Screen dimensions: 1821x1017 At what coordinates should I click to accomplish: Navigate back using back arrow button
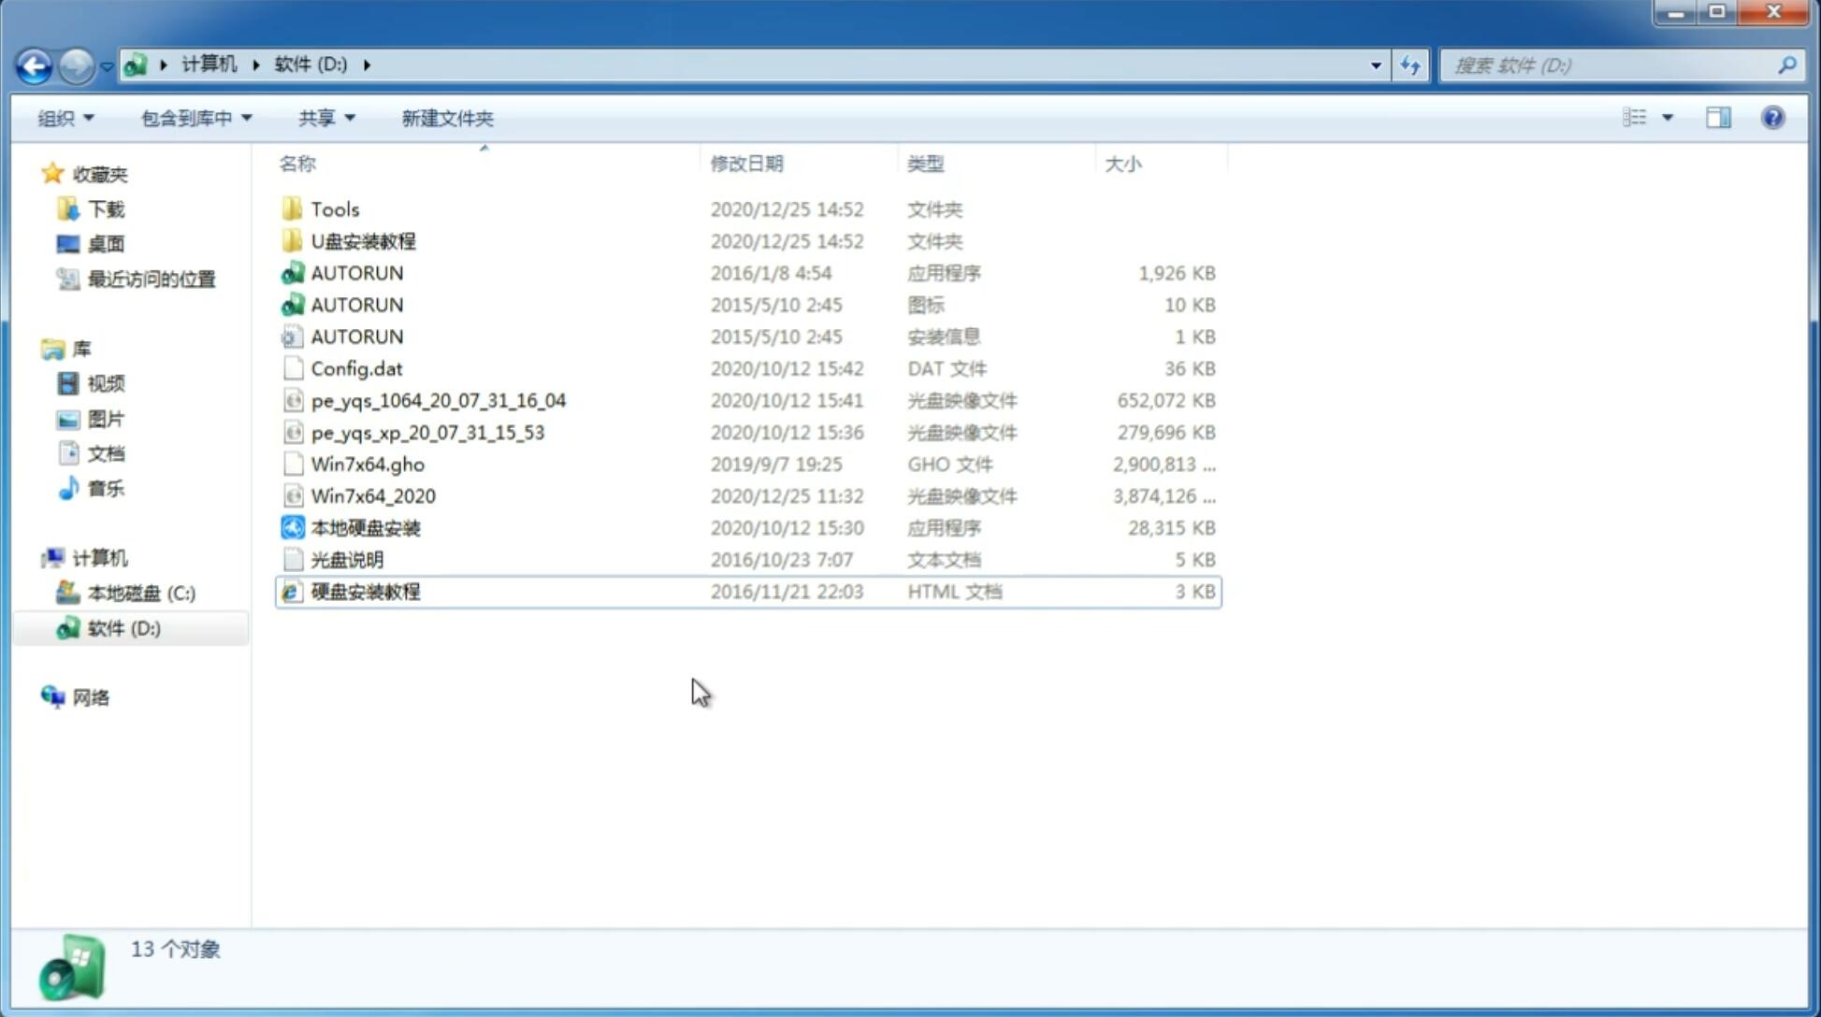tap(35, 64)
